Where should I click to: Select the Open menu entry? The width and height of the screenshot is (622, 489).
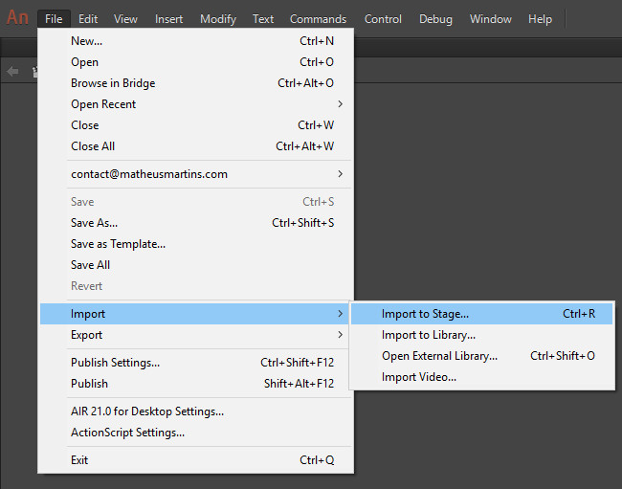pyautogui.click(x=197, y=62)
